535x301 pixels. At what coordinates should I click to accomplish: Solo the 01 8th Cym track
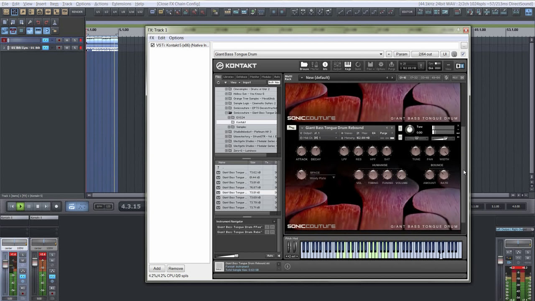click(74, 48)
